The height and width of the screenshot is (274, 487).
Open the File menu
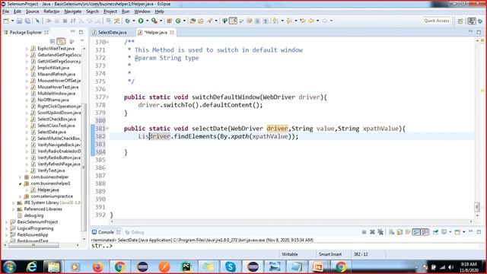(5, 11)
